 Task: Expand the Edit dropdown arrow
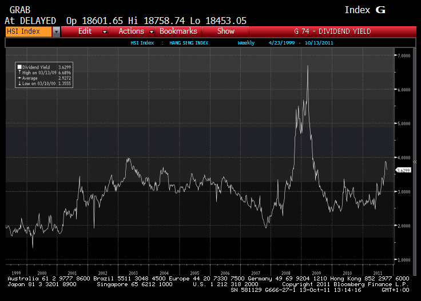click(105, 32)
